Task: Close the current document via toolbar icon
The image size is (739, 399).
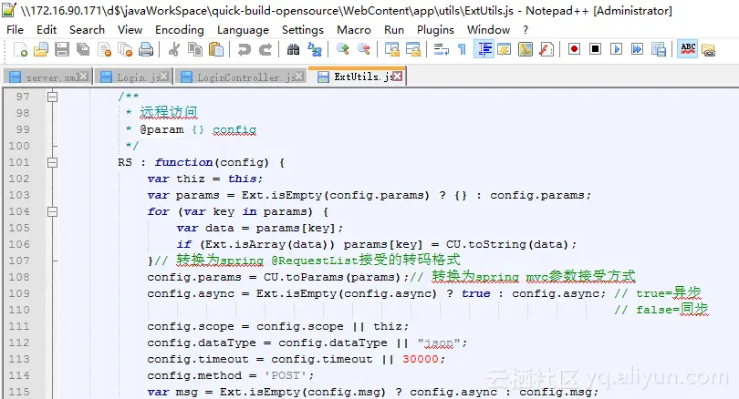Action: pyautogui.click(x=104, y=49)
